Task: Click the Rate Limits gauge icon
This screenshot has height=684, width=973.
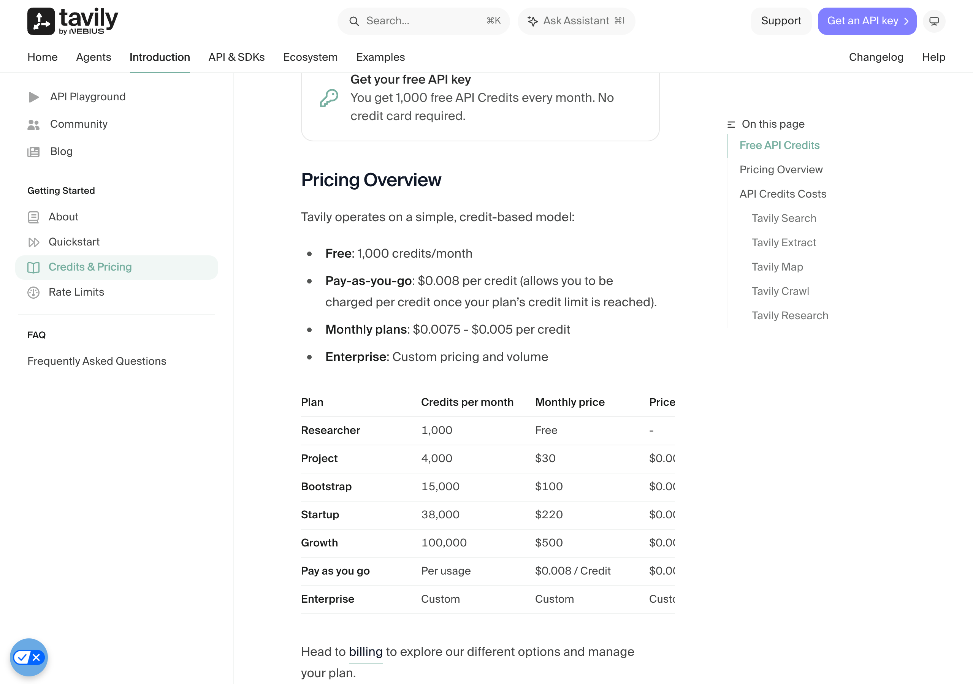Action: [33, 293]
